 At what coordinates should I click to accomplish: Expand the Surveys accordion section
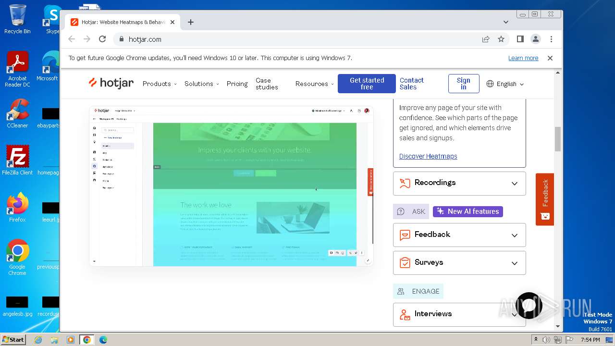459,263
